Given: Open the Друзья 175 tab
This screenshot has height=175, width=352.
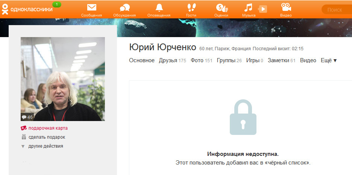Looking at the screenshot, I should point(172,60).
